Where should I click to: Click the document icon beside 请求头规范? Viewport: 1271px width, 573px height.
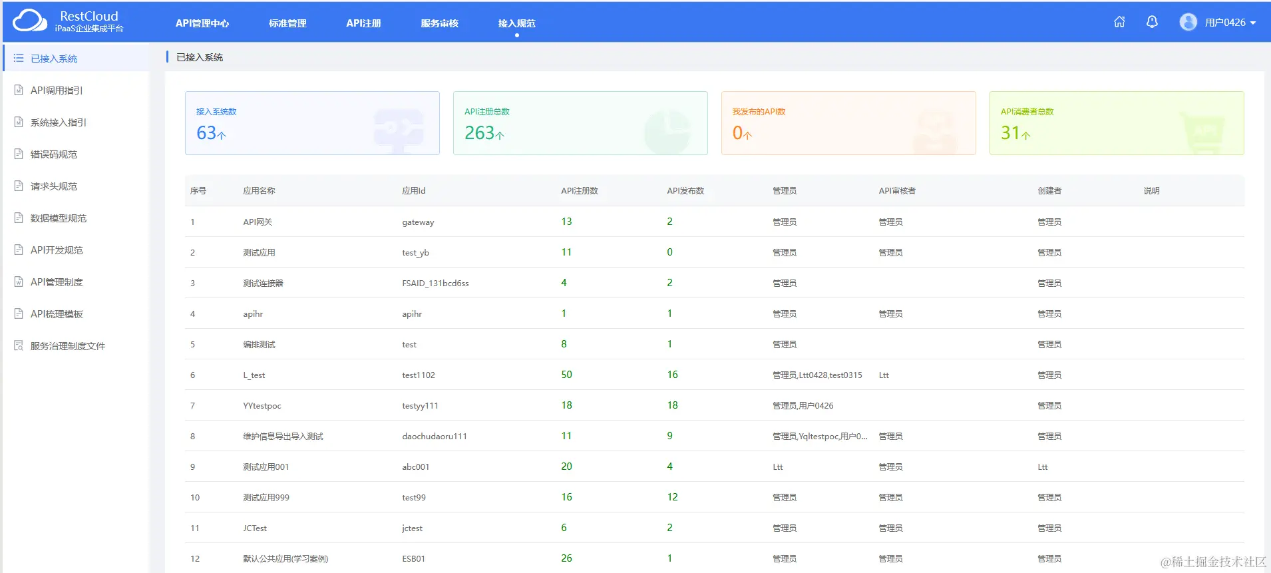(x=19, y=186)
